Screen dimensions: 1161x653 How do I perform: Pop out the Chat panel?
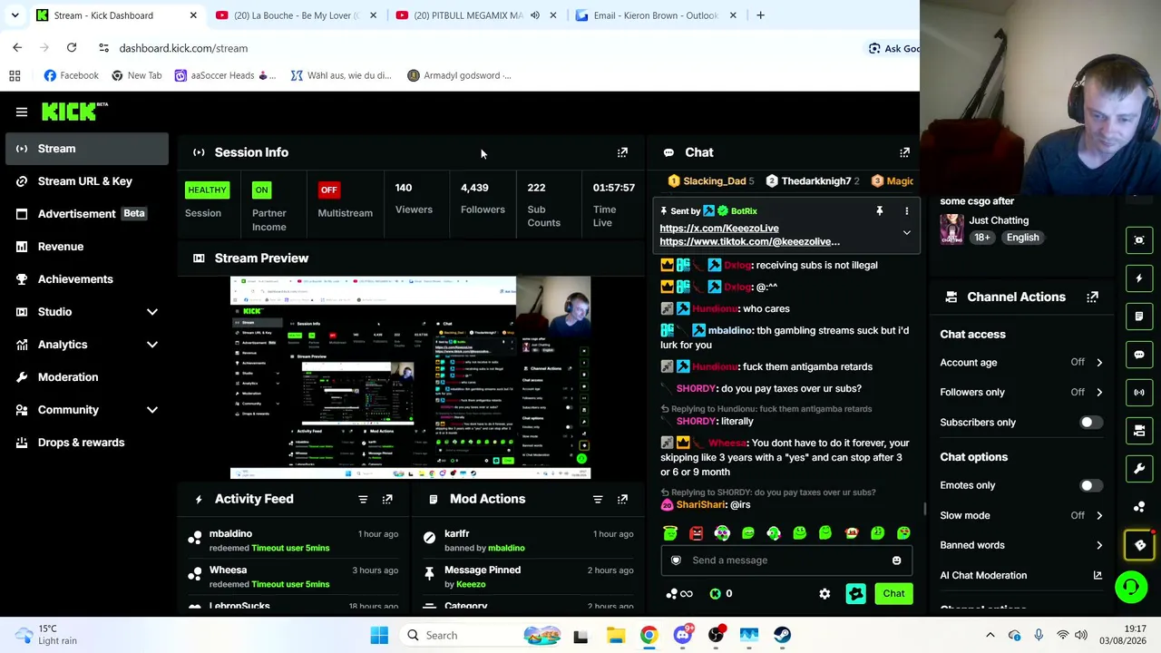tap(904, 152)
